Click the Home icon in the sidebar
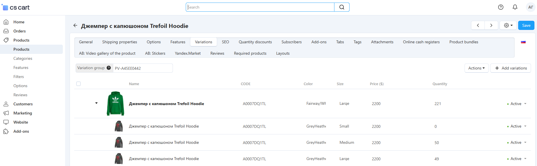Viewport: 537px width, 166px height. [6, 22]
